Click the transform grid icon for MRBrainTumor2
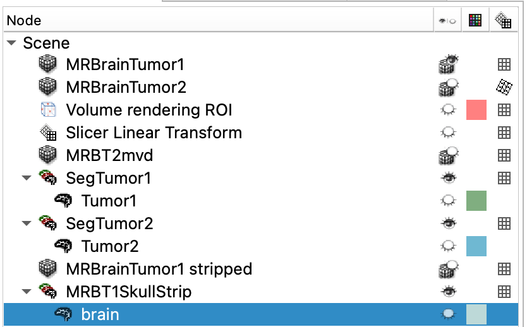 click(504, 87)
